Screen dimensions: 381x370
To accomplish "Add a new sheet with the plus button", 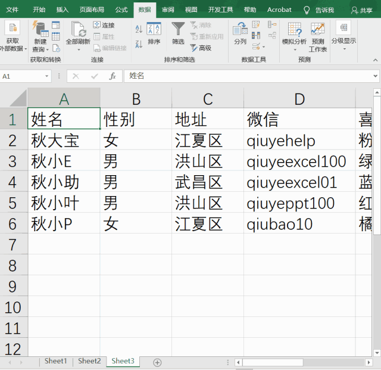I will click(157, 362).
